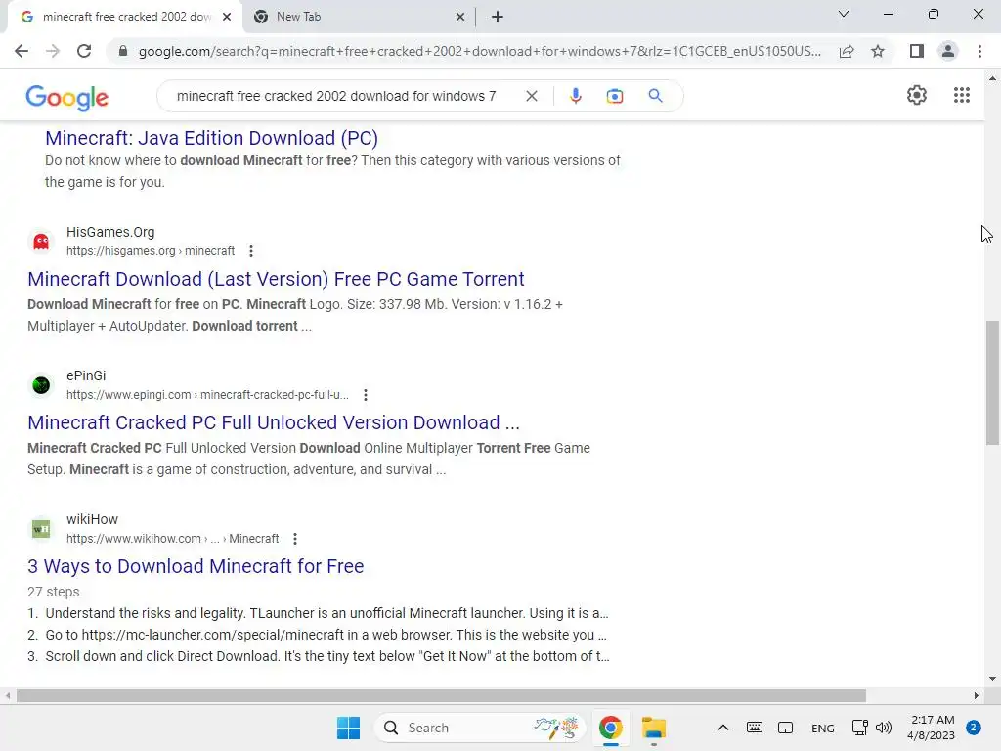Click the HisGames.Org red favicon
Image resolution: width=1001 pixels, height=751 pixels.
(41, 242)
